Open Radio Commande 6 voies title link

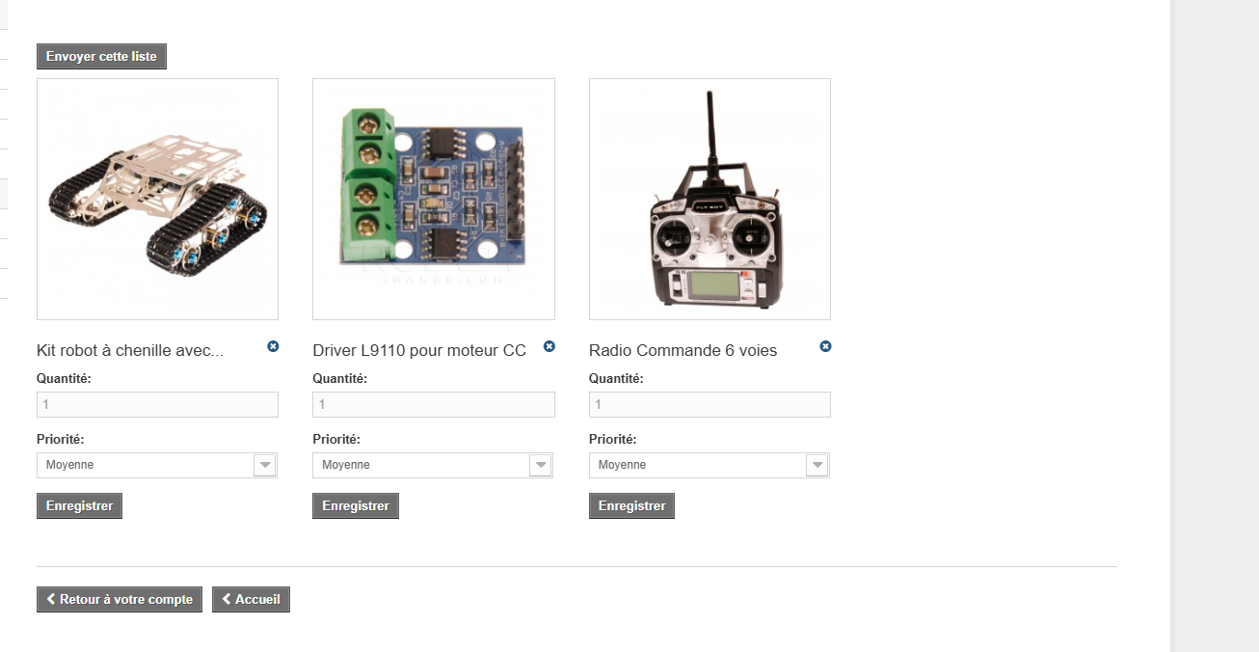pyautogui.click(x=683, y=351)
